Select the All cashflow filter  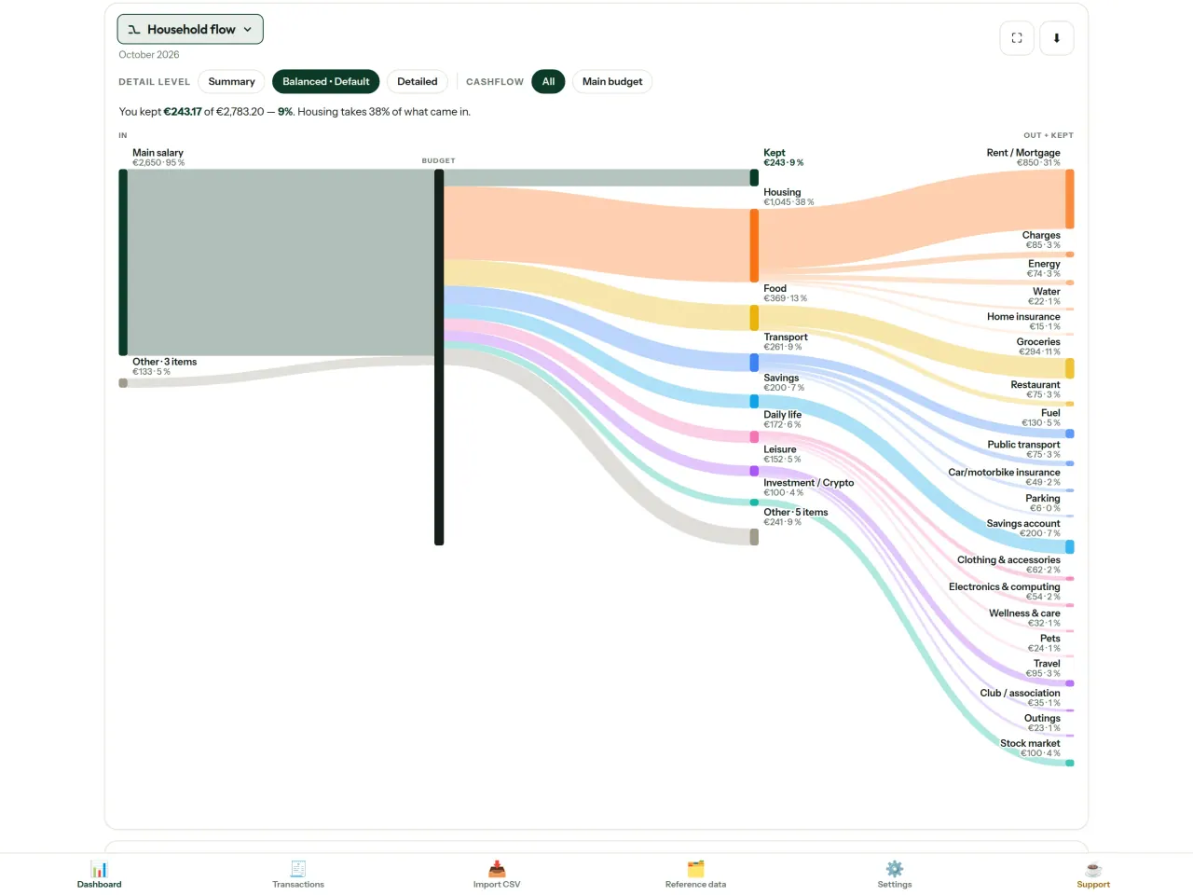click(x=548, y=82)
